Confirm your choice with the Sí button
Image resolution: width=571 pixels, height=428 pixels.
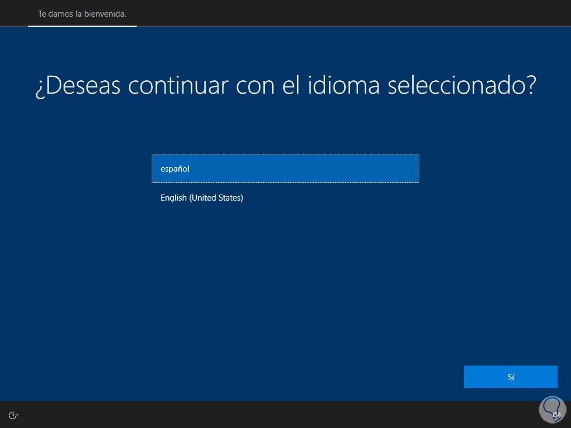[x=510, y=376]
